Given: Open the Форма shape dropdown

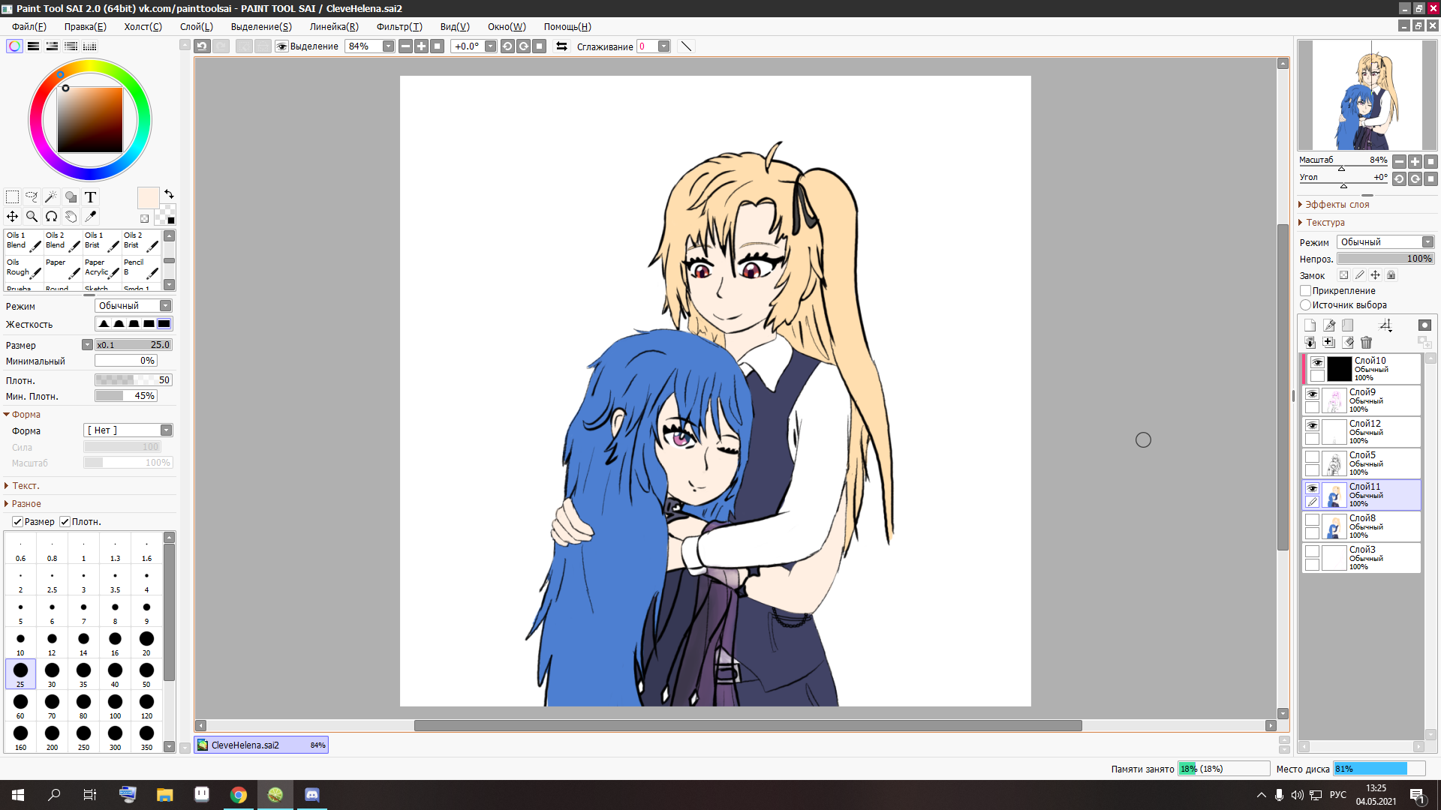Looking at the screenshot, I should 128,430.
